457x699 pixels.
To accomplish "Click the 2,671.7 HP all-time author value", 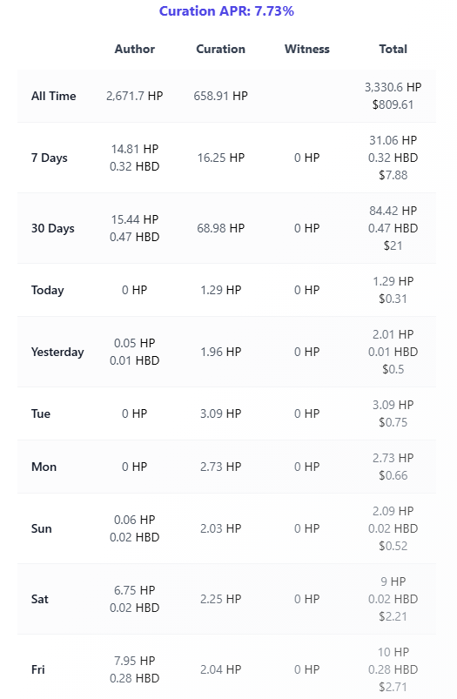I will 135,96.
